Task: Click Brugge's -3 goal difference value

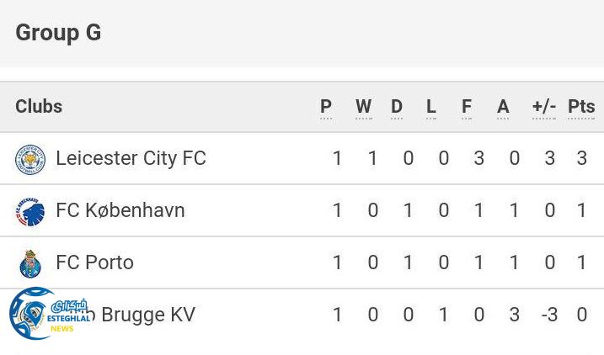Action: click(549, 315)
